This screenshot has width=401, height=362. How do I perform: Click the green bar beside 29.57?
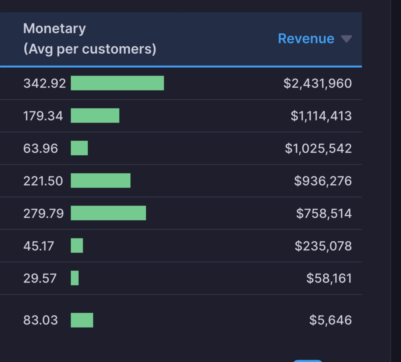pos(75,278)
